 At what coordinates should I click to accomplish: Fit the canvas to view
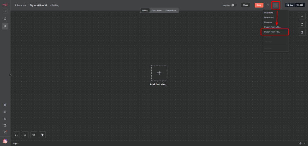coord(16,135)
